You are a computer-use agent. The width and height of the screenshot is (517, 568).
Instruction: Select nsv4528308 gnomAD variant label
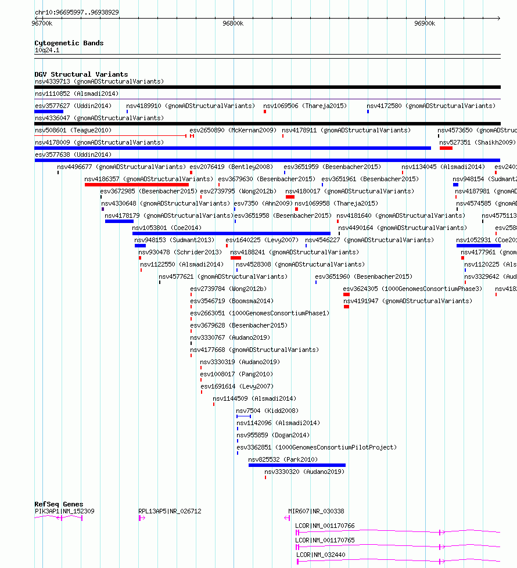300,265
